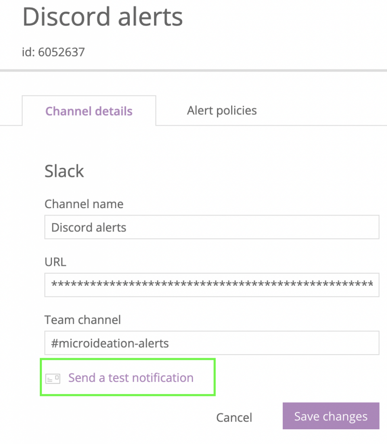Click the Channel name label

(x=84, y=204)
